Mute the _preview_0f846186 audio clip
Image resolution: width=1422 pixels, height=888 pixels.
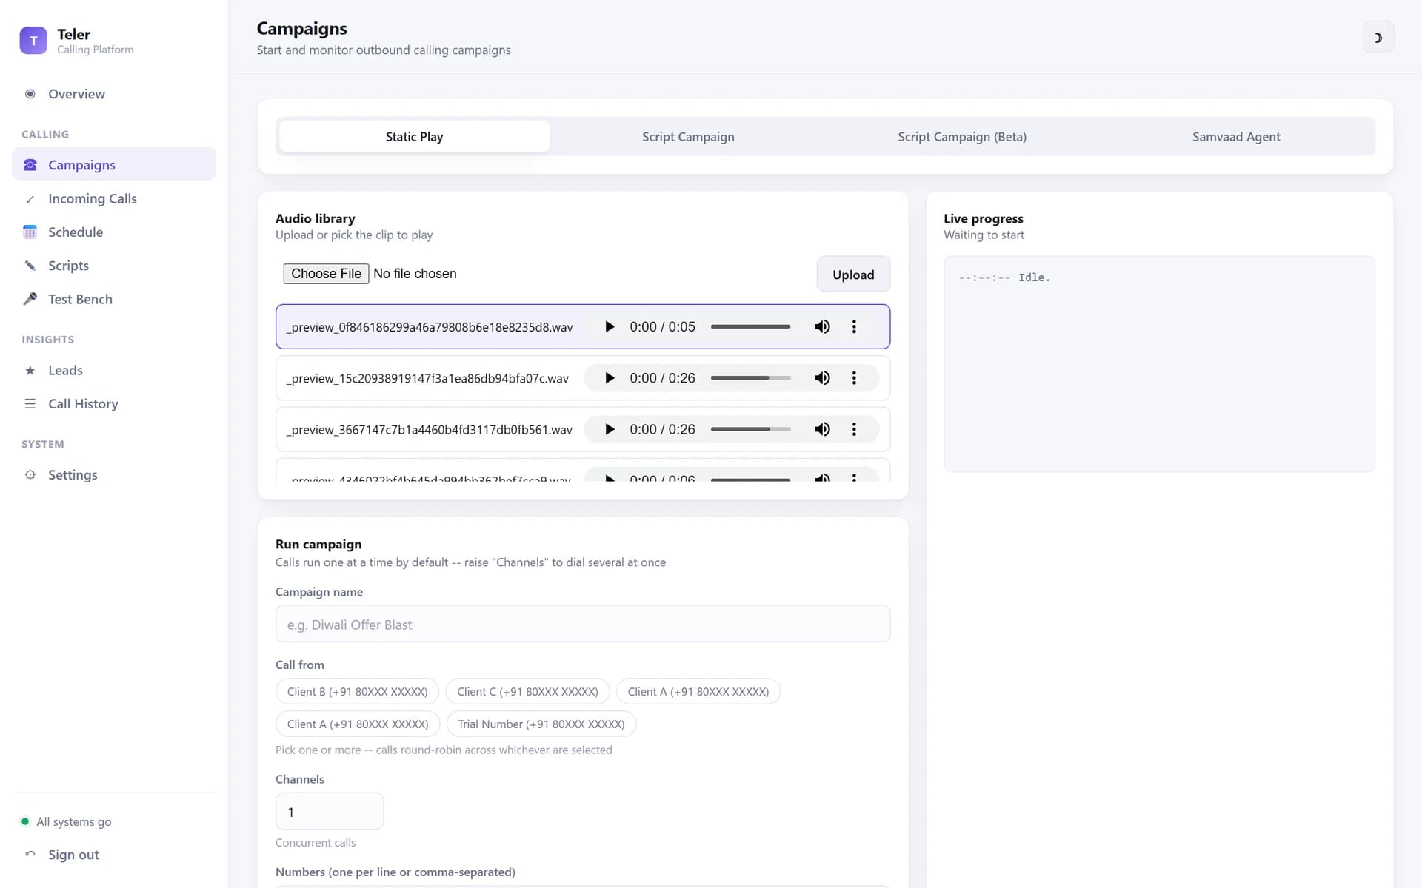pyautogui.click(x=822, y=326)
